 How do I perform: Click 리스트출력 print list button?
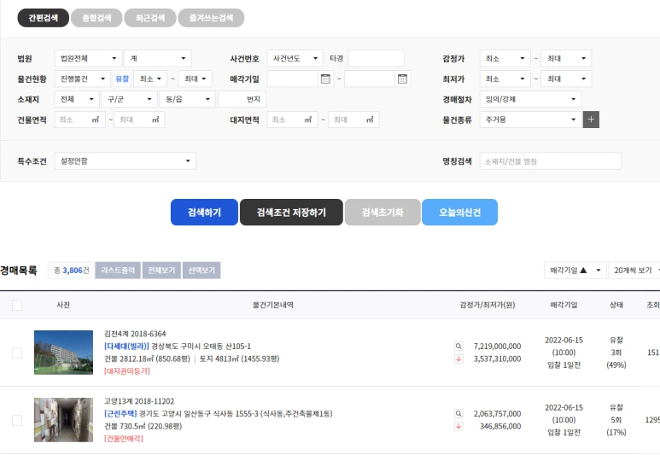click(118, 271)
